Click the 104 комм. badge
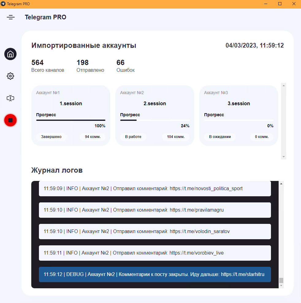The image size is (301, 303). (176, 136)
